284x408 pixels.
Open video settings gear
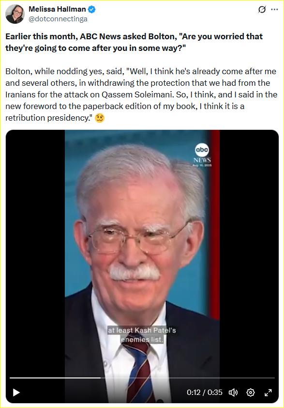pos(251,392)
